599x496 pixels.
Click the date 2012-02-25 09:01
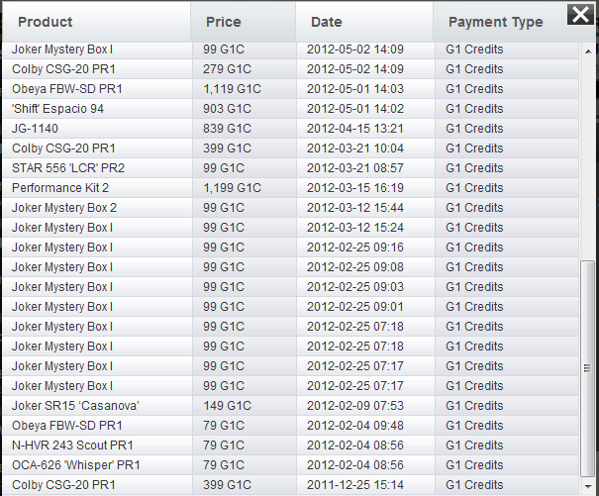coord(354,307)
